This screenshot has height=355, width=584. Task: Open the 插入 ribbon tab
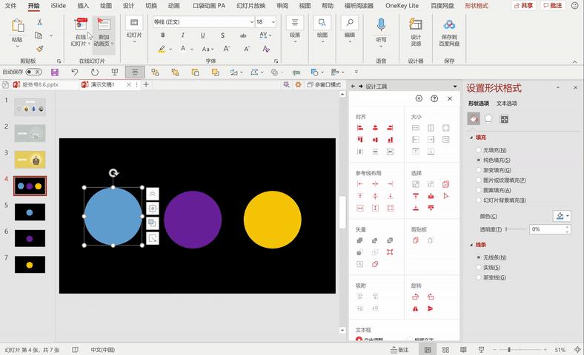click(x=83, y=6)
